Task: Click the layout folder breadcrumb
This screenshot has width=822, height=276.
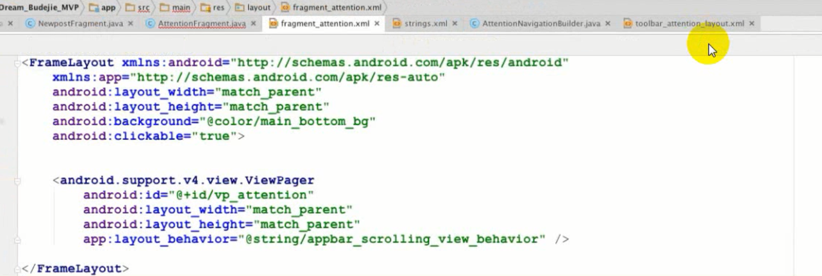Action: click(252, 8)
